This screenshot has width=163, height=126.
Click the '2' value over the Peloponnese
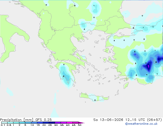click(x=64, y=76)
